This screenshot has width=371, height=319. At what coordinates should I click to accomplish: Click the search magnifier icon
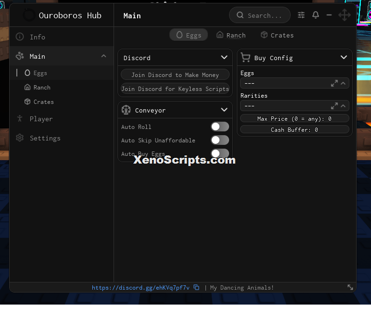tap(240, 15)
